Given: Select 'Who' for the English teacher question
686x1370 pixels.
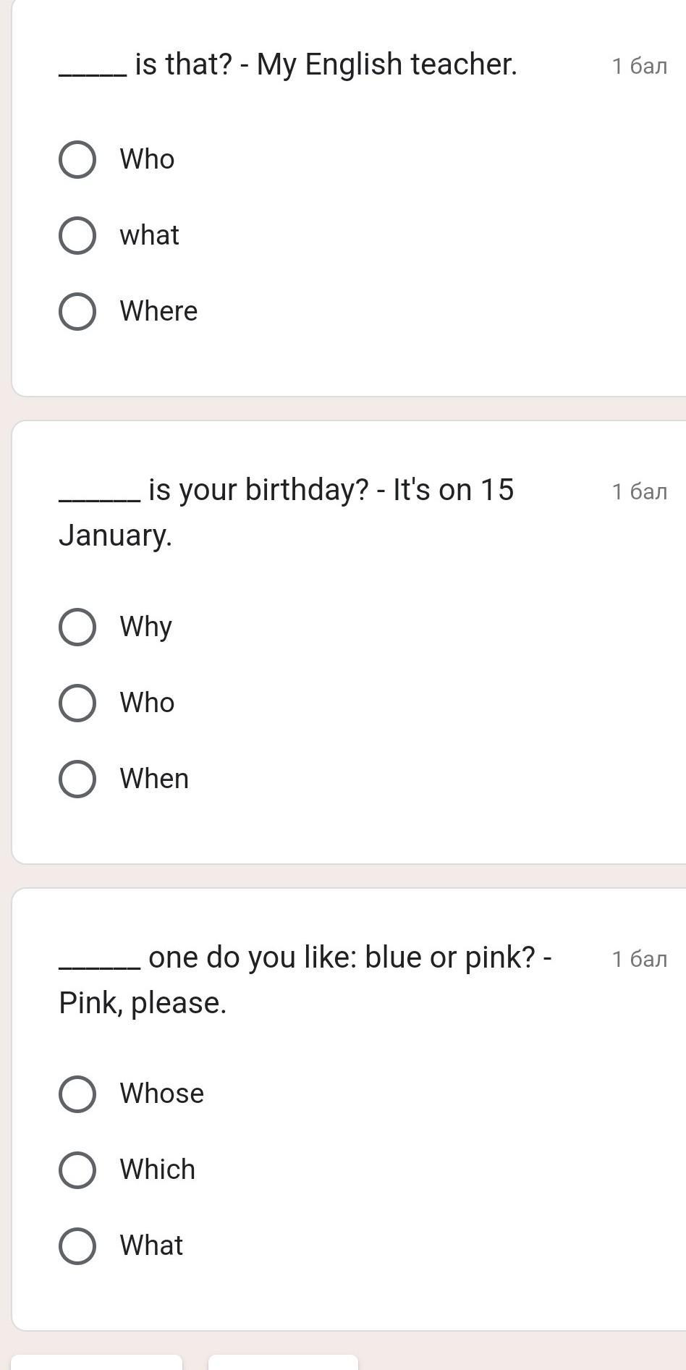Looking at the screenshot, I should 77,159.
